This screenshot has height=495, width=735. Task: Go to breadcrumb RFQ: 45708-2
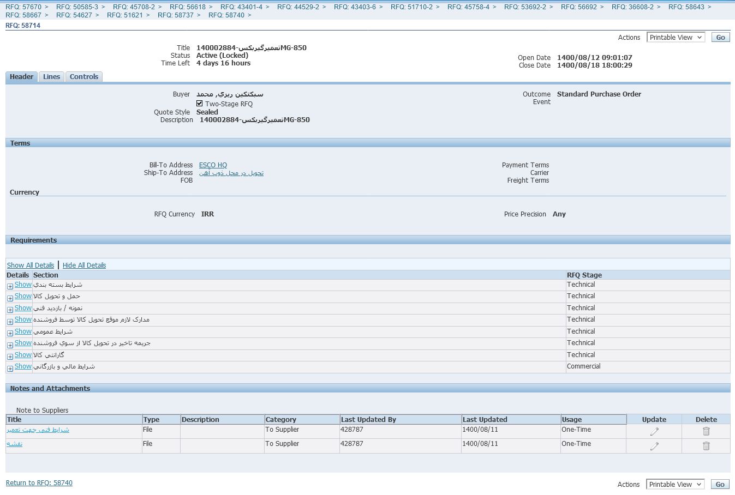[134, 7]
